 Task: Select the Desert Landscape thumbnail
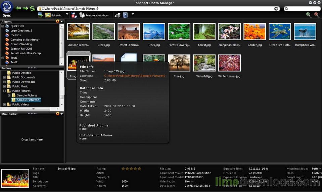[x=129, y=31]
